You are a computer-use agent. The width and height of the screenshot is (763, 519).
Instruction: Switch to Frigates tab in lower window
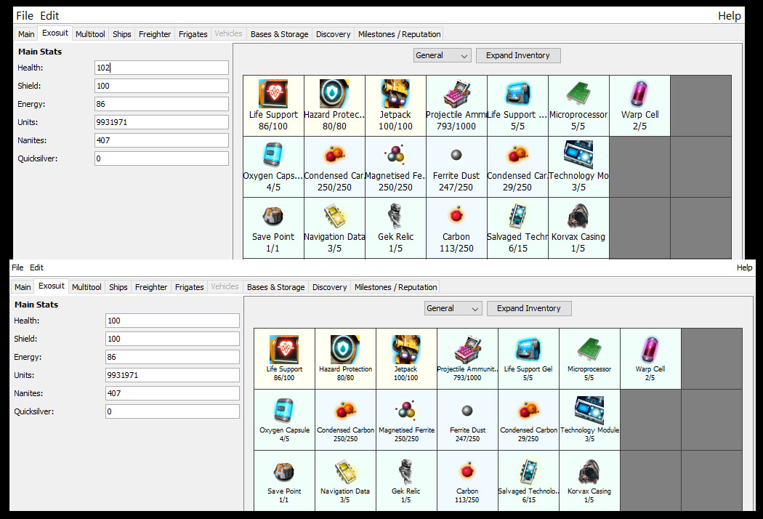[x=189, y=287]
